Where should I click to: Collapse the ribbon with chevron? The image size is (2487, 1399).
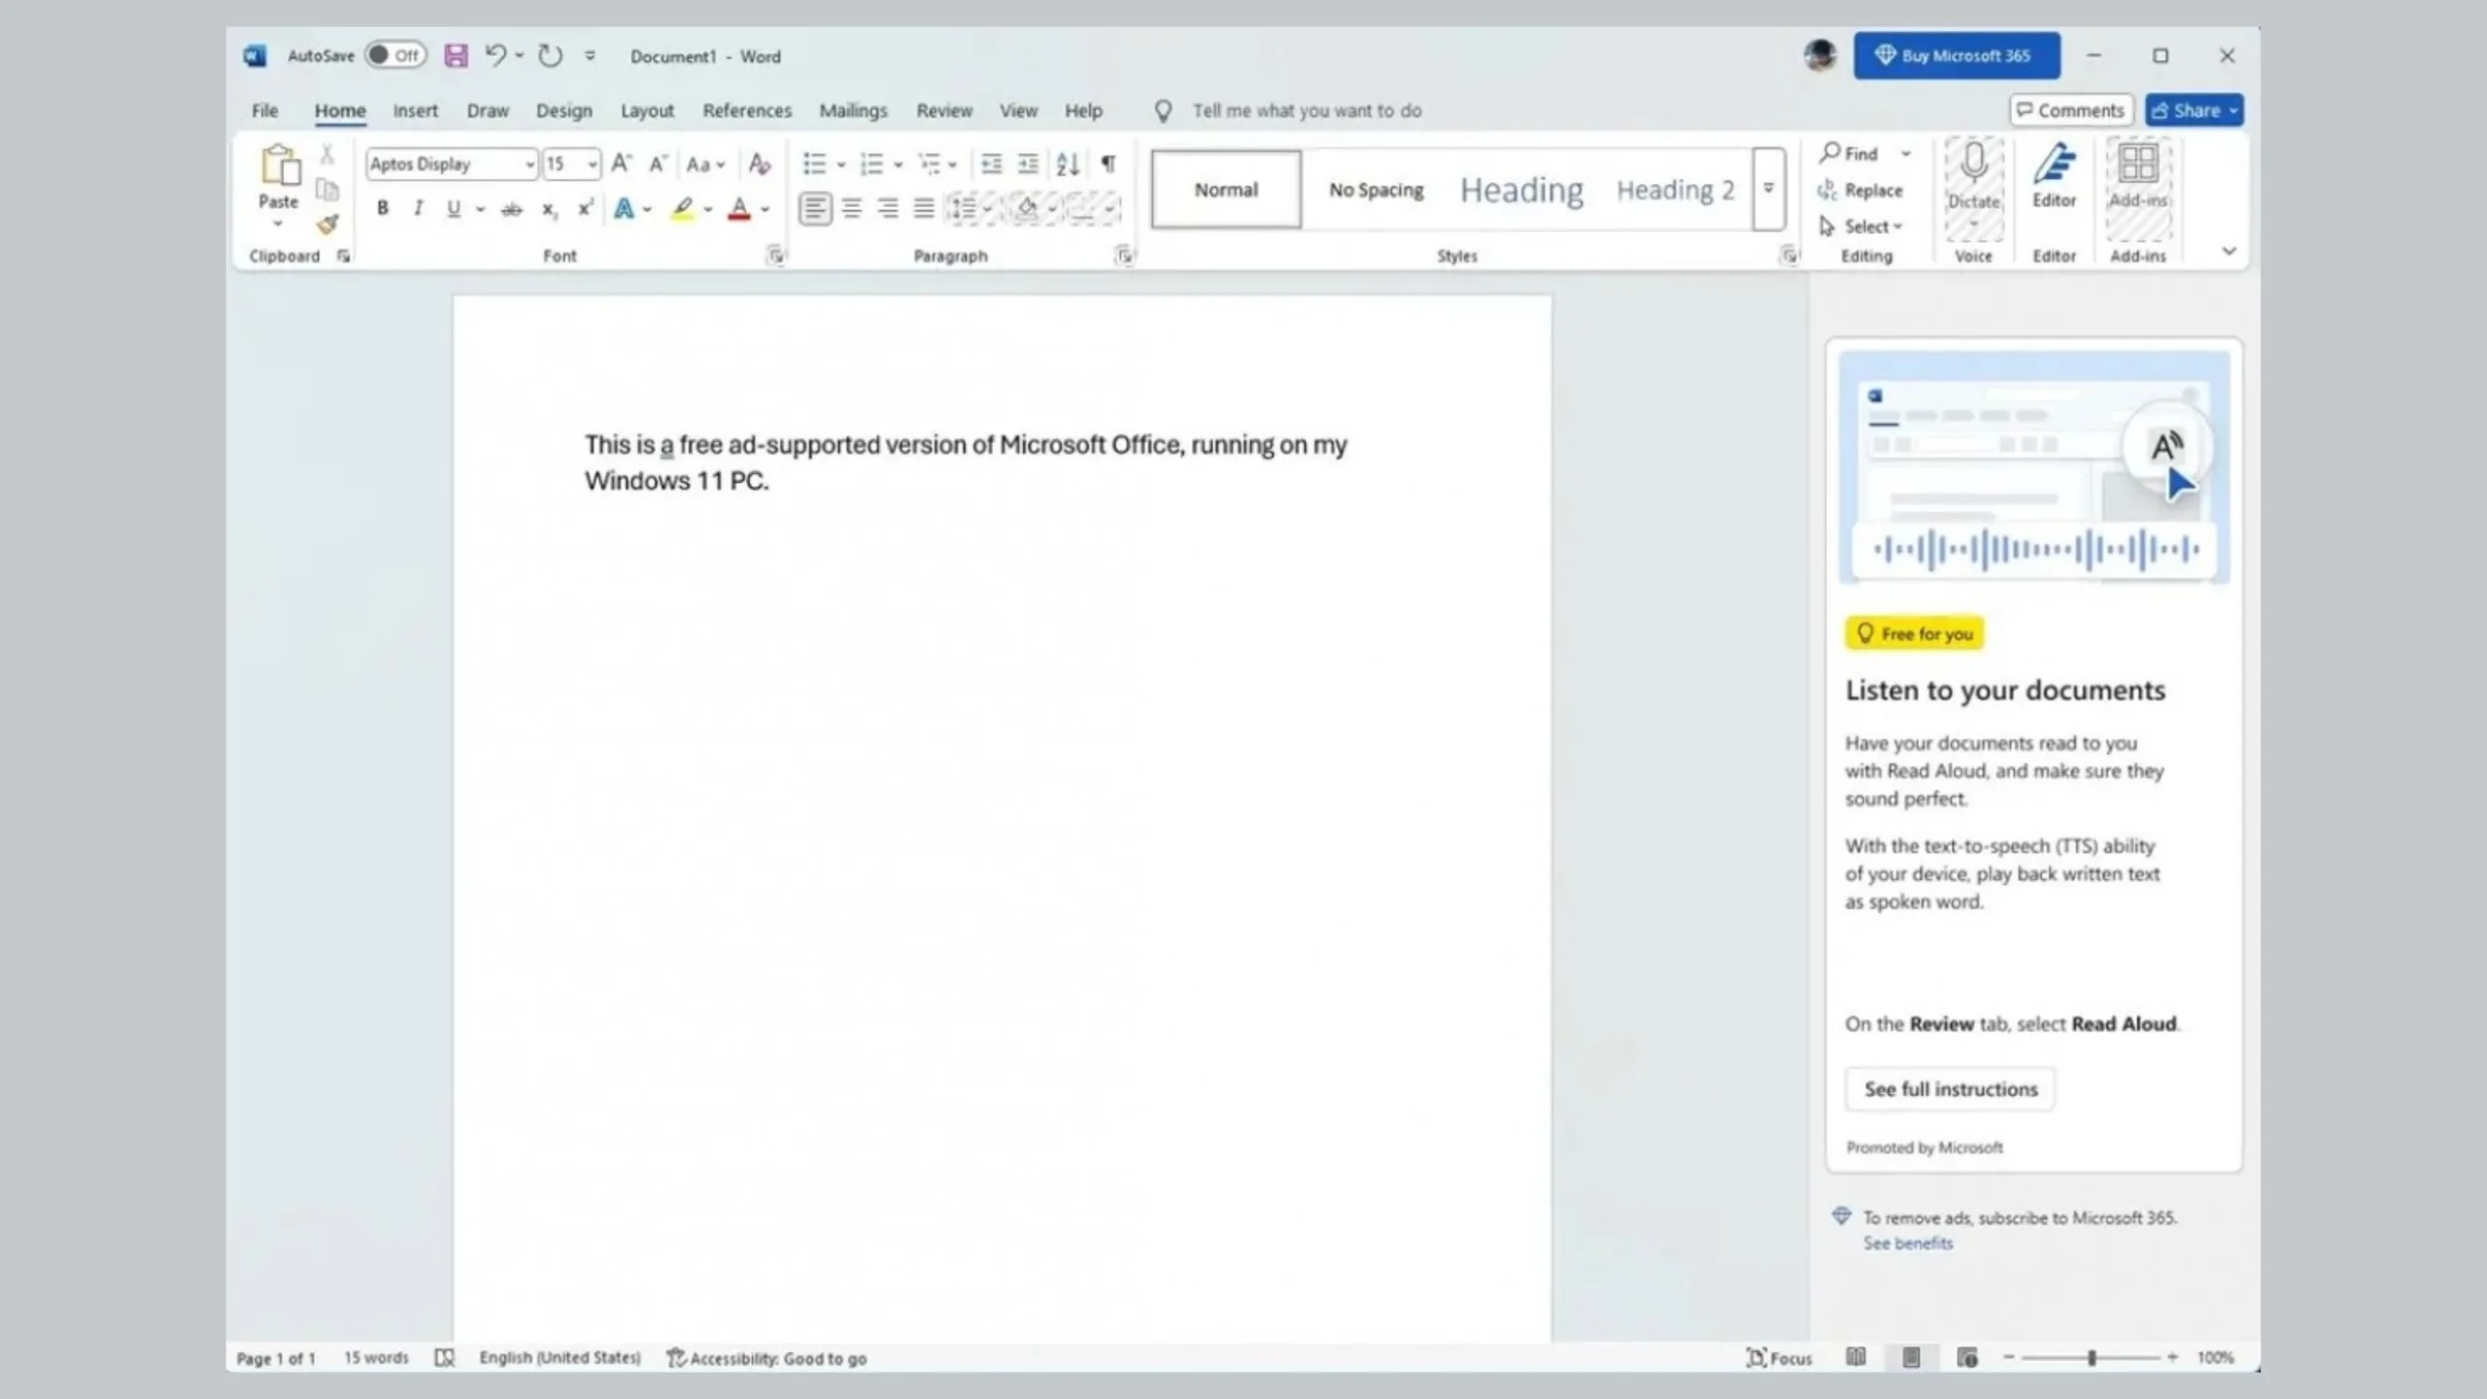click(x=2229, y=251)
